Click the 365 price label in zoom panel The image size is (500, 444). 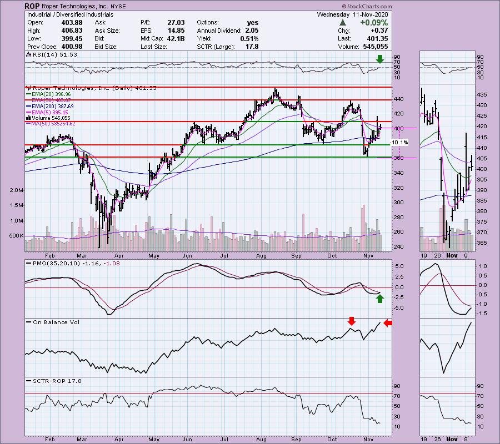(482, 243)
